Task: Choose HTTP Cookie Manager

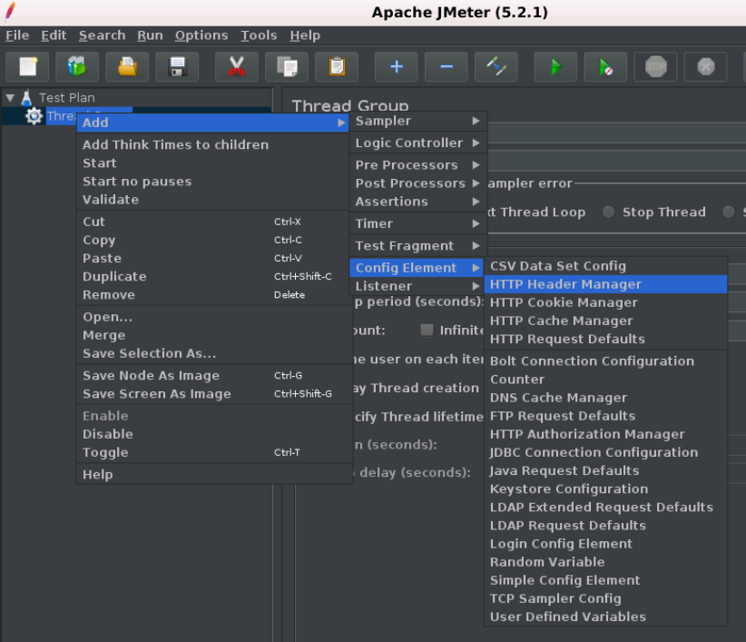Action: click(605, 302)
